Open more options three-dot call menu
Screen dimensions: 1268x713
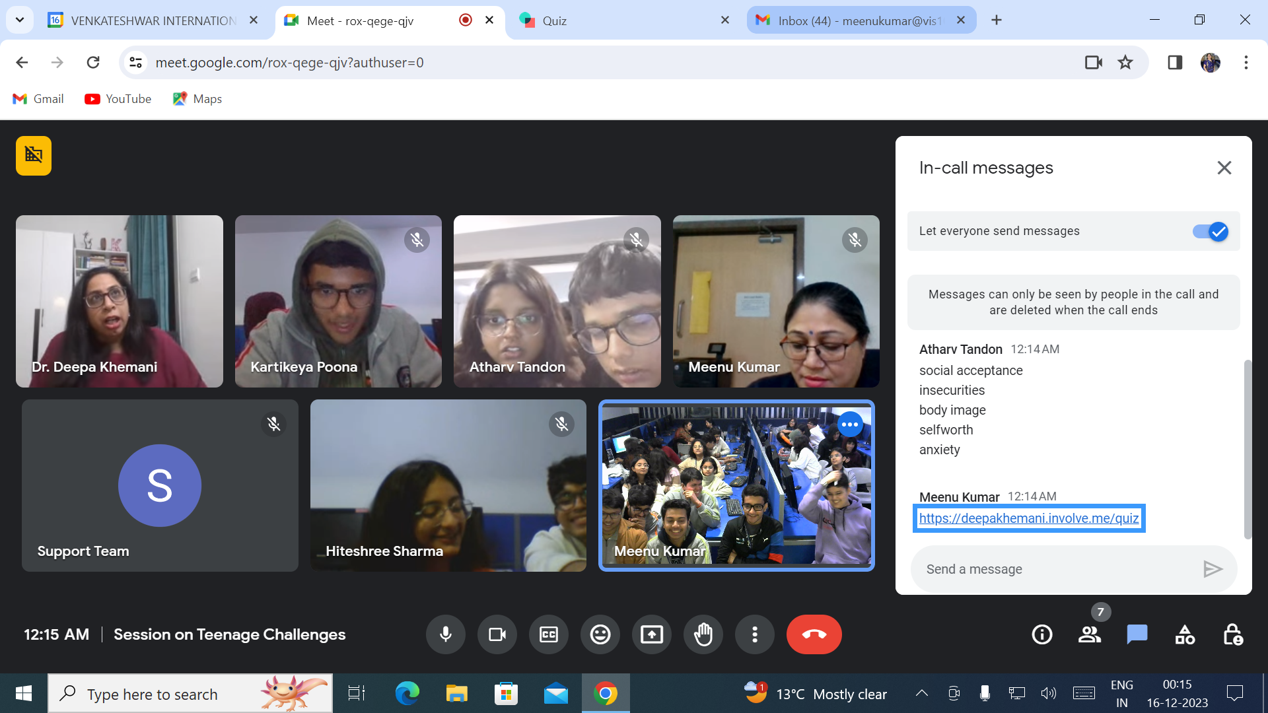click(x=755, y=634)
